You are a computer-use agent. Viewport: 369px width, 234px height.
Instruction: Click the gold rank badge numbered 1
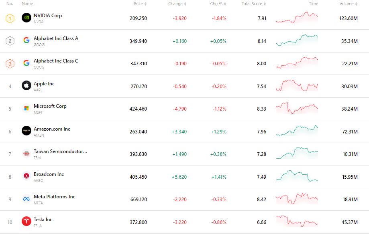tap(10, 18)
